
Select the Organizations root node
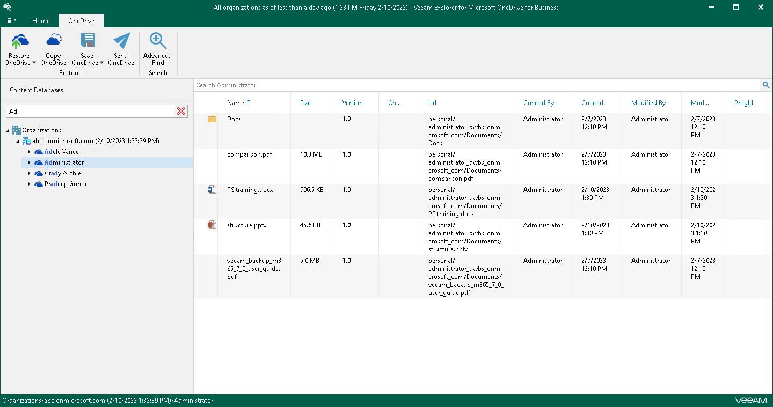coord(42,130)
